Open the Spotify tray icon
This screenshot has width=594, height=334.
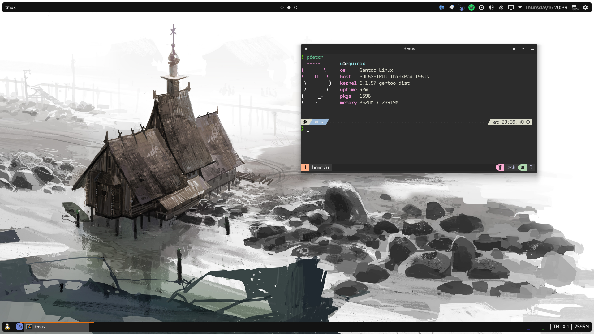471,7
